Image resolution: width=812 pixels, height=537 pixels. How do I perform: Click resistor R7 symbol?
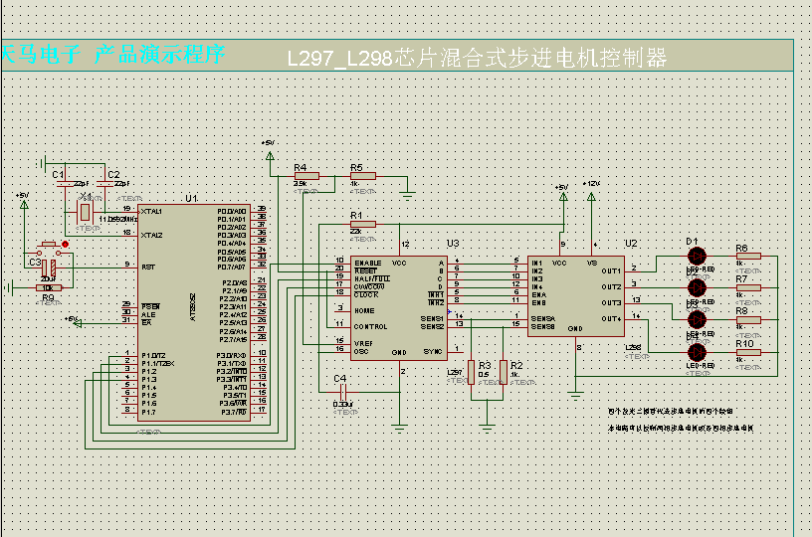click(x=748, y=287)
